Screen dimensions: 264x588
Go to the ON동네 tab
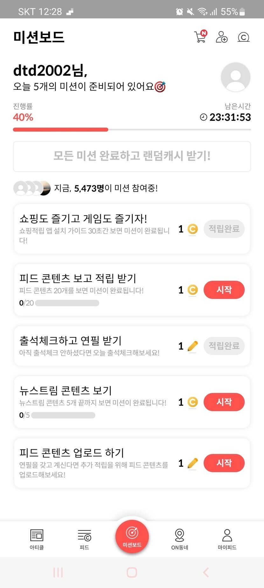tap(180, 539)
